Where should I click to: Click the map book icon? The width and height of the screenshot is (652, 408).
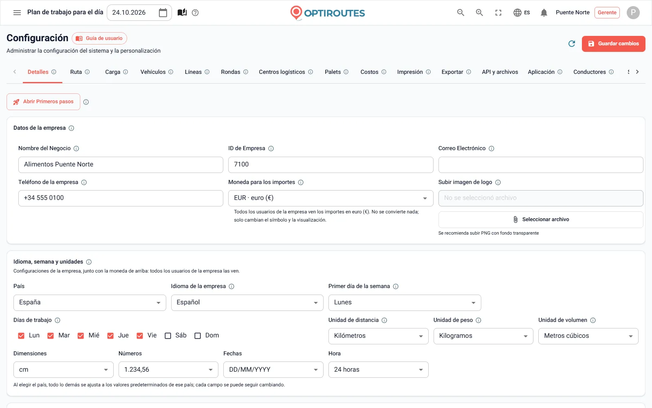click(x=182, y=13)
